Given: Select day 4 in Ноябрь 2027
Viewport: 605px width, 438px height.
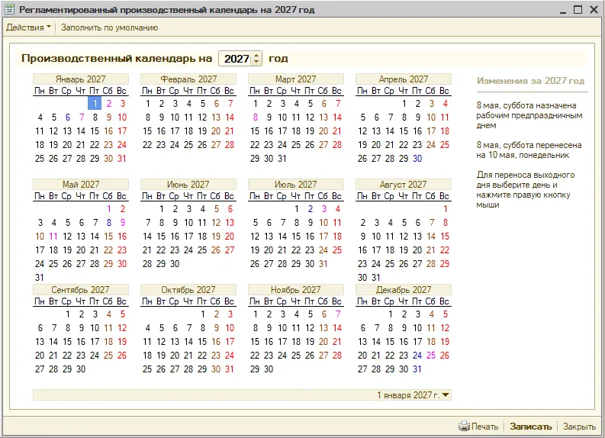Looking at the screenshot, I should pos(296,314).
